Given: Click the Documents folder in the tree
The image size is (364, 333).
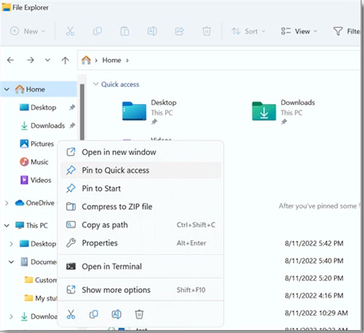Looking at the screenshot, I should point(39,262).
